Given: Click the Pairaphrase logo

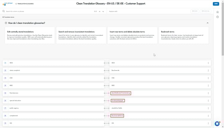Looking at the screenshot, I should click(x=8, y=4).
